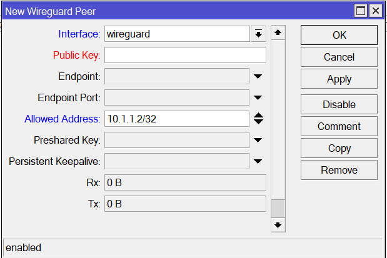This screenshot has height=258, width=387.
Task: Expand the Endpoint field
Action: pos(258,77)
